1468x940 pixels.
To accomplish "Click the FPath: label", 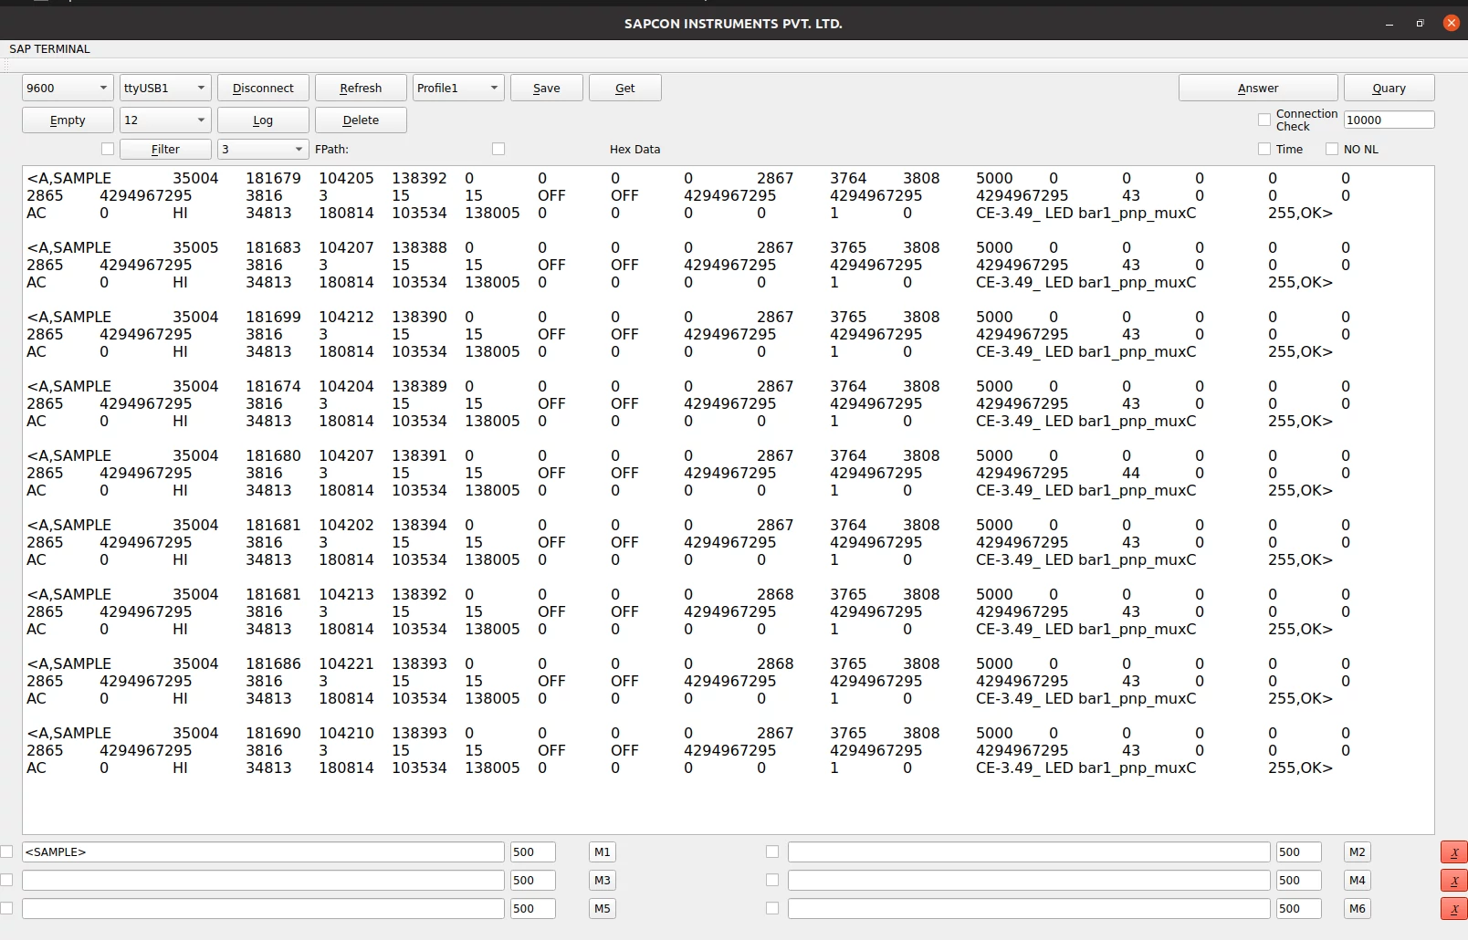I will (331, 149).
